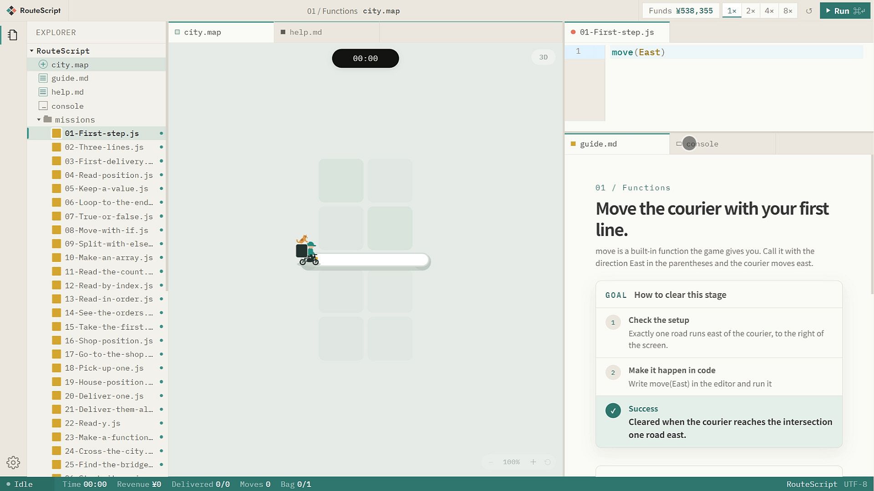Screen dimensions: 874x491
Task: Click the 02-Three-lines.js file icon
Action: pos(56,147)
